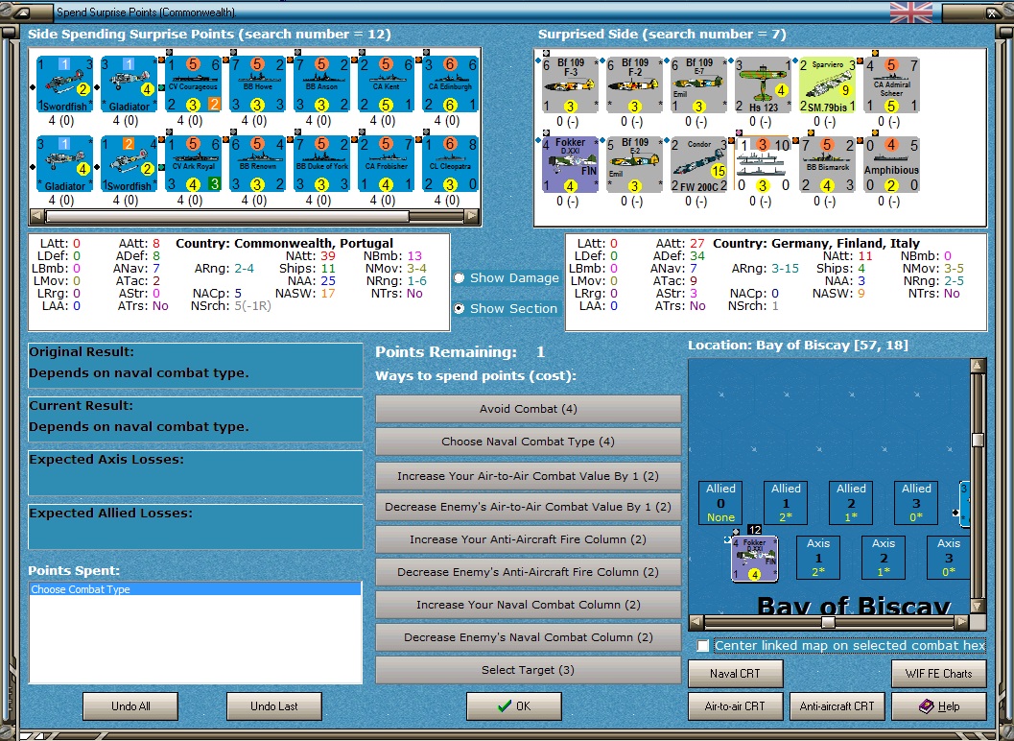Click the map's horizontal scrollbar left arrow
This screenshot has width=1014, height=741.
coord(696,623)
